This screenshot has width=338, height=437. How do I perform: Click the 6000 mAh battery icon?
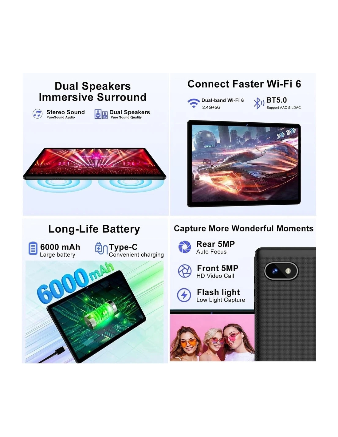(x=33, y=248)
